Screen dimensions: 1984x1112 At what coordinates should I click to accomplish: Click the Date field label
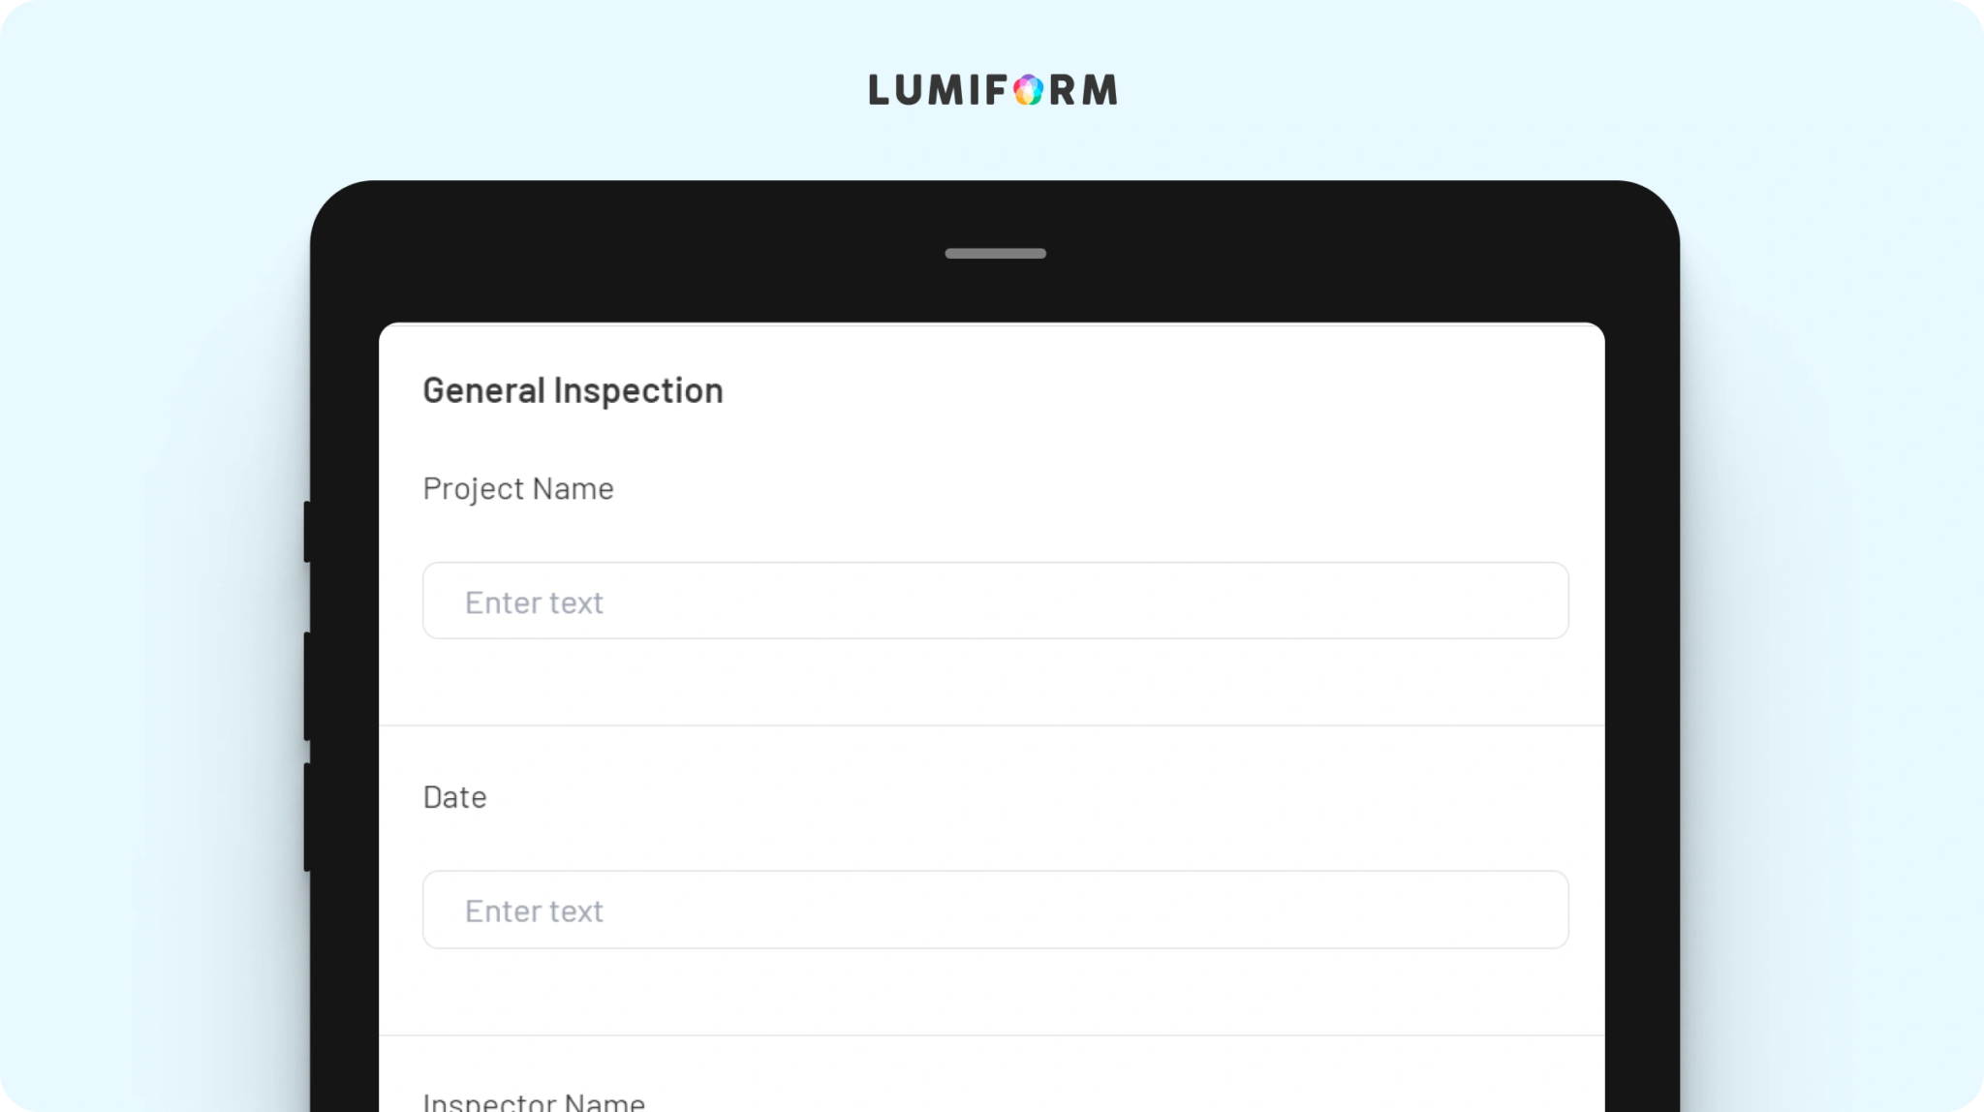[x=454, y=797]
